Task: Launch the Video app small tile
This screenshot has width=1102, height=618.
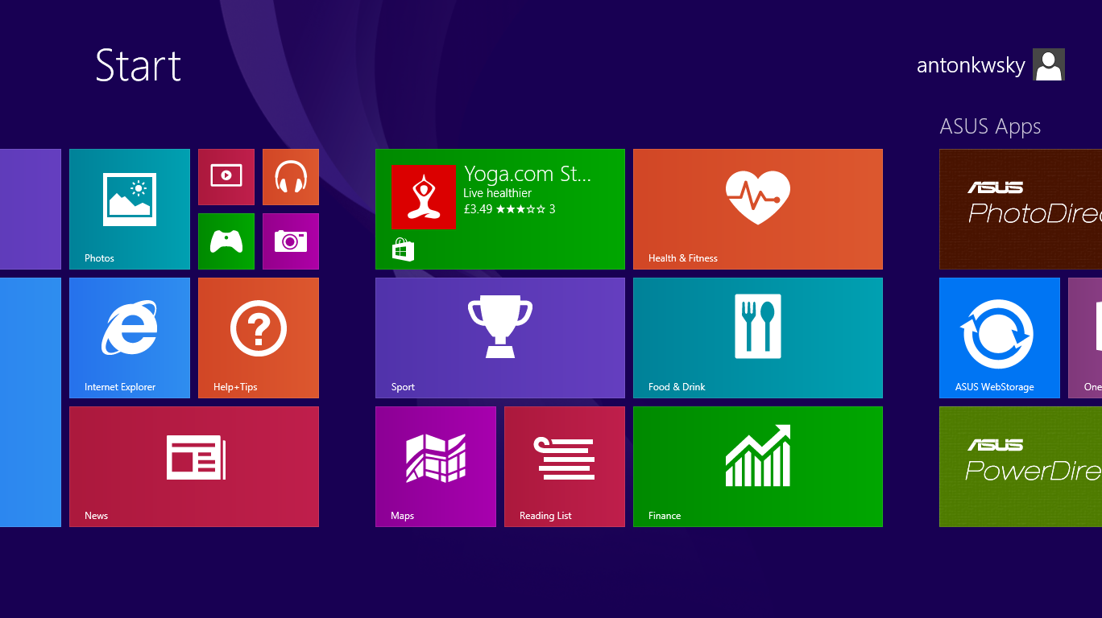Action: pos(226,177)
